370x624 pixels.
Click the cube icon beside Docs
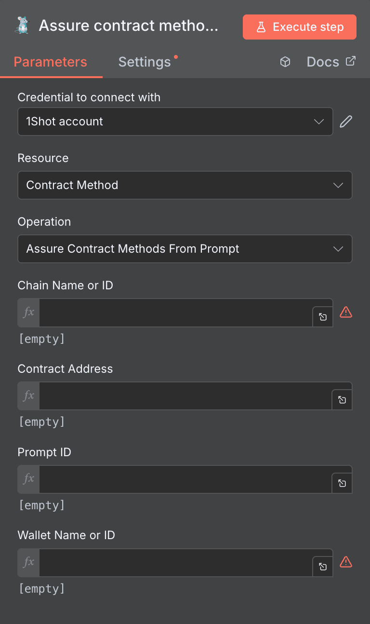[285, 62]
